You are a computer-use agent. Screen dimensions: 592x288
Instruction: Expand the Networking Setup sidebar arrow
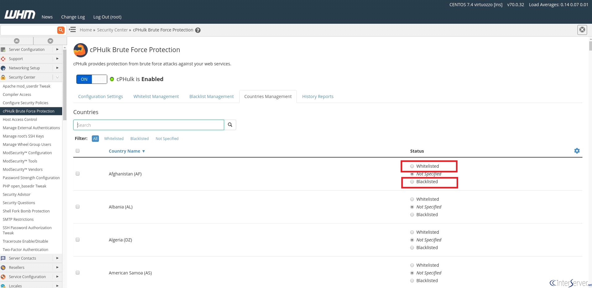pos(57,68)
